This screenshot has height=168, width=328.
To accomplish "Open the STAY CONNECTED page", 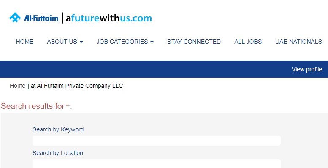I will (194, 42).
